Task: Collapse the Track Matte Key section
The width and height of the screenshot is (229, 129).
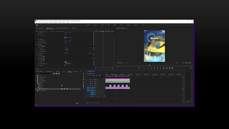Action: click(36, 58)
